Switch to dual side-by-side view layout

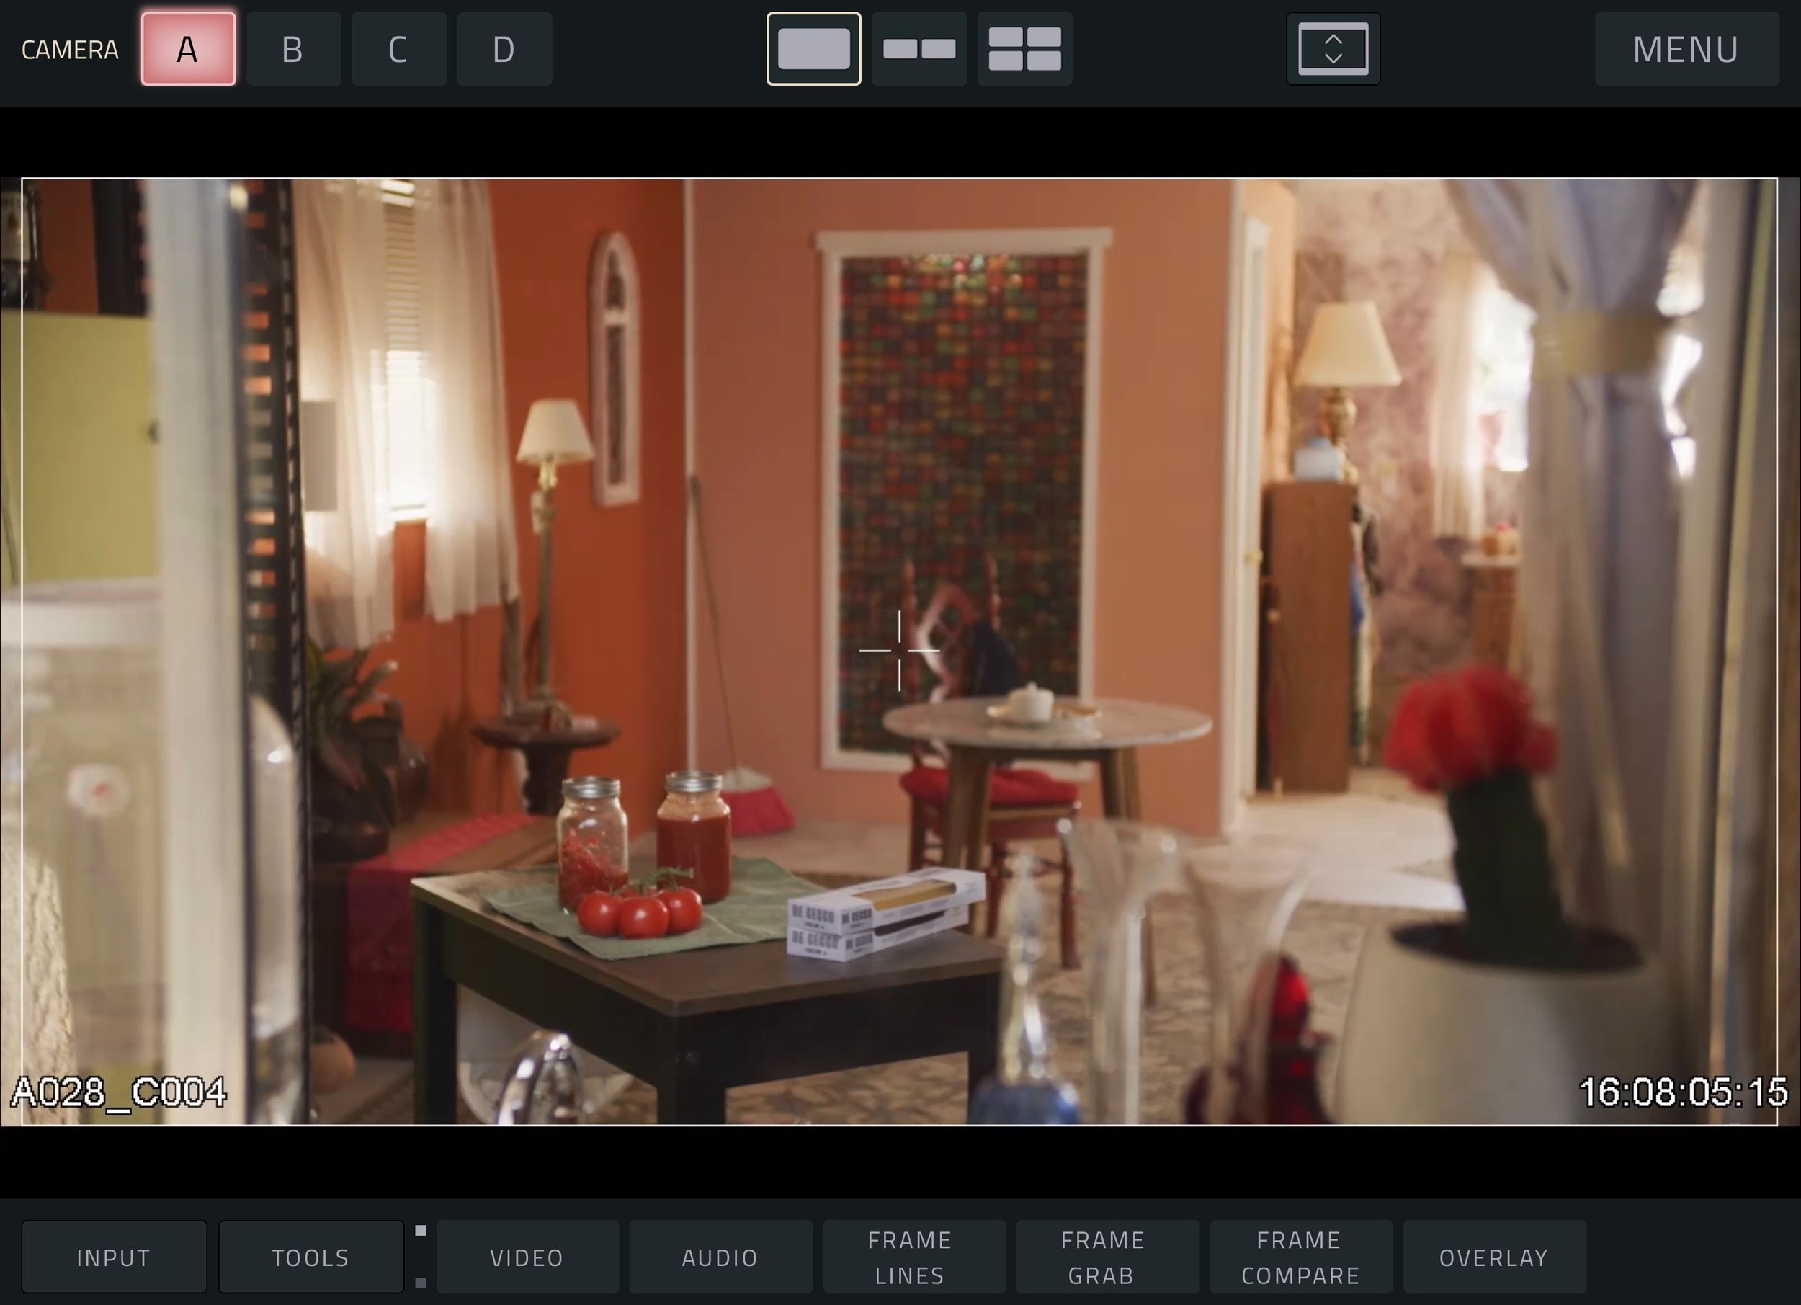pyautogui.click(x=919, y=48)
